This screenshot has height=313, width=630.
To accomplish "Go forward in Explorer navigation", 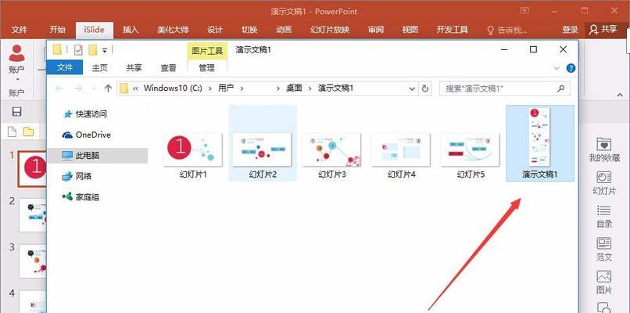I will point(78,88).
